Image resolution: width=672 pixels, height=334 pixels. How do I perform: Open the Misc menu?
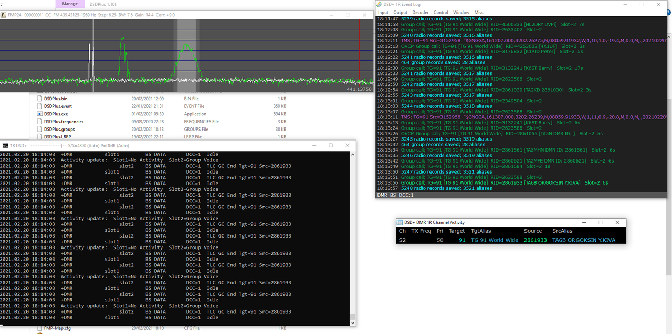click(479, 12)
